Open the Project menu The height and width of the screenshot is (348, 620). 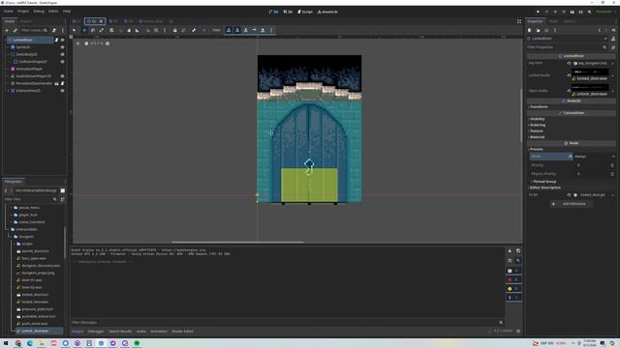click(x=23, y=11)
